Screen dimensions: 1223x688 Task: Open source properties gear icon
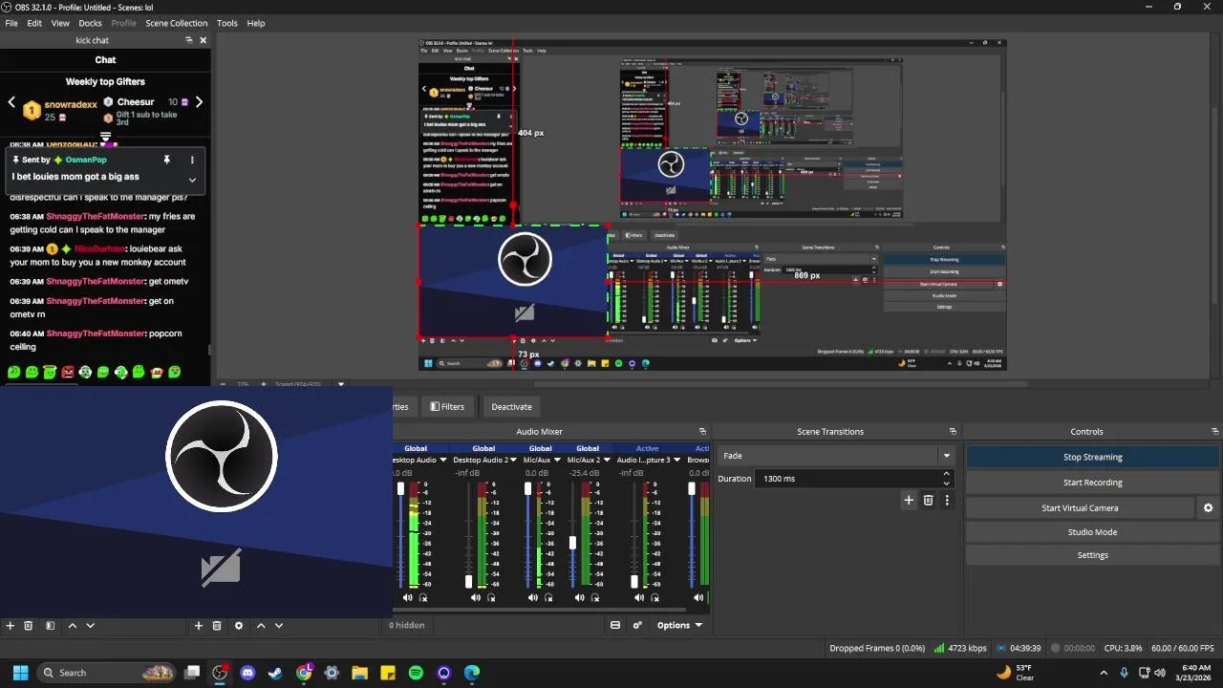tap(239, 626)
